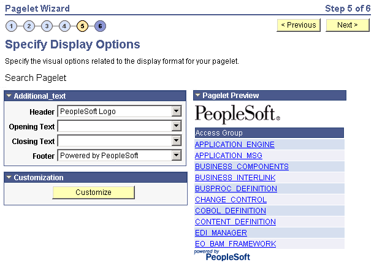Open the Footer dropdown arrow
This screenshot has height=263, width=374.
click(177, 156)
